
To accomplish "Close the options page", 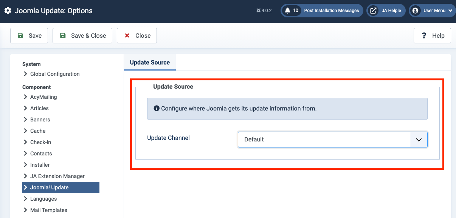I will coord(137,35).
